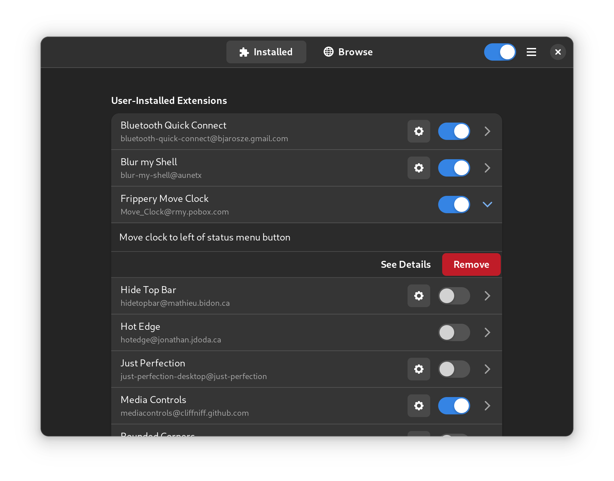Expand Media Controls row chevron
The image size is (614, 481).
coord(487,406)
